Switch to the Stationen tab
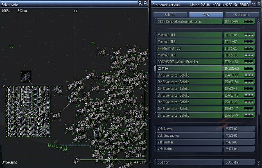Viewport: 262px width, 168px height. pos(242,15)
